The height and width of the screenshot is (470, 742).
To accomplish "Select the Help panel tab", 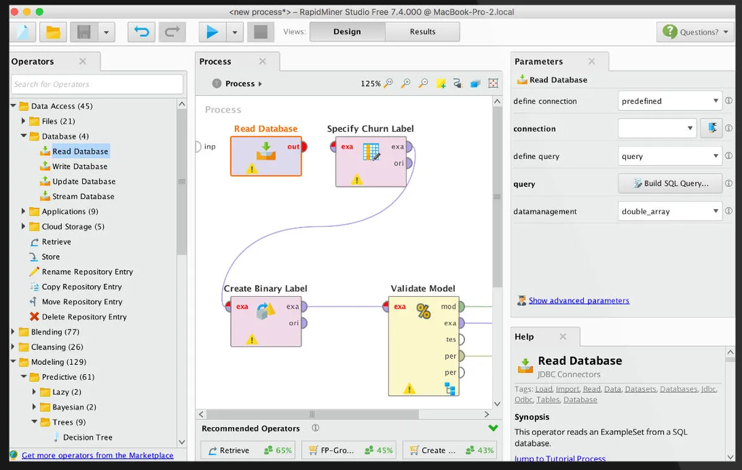I will [524, 336].
